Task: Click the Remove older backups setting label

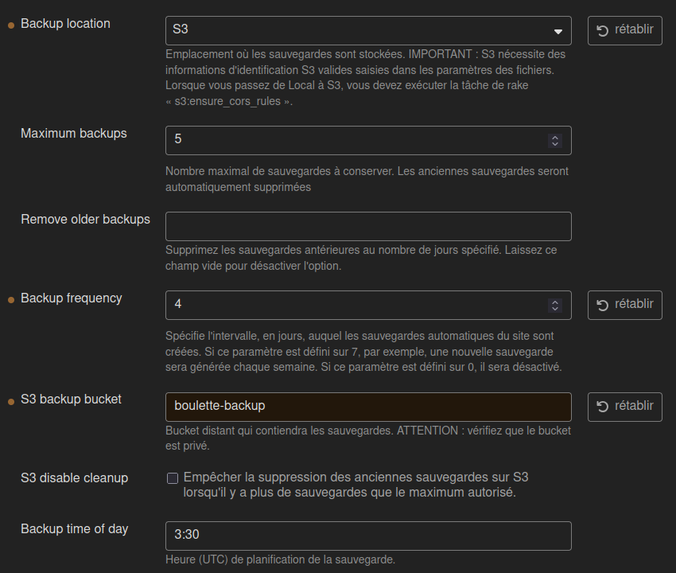Action: click(x=85, y=220)
